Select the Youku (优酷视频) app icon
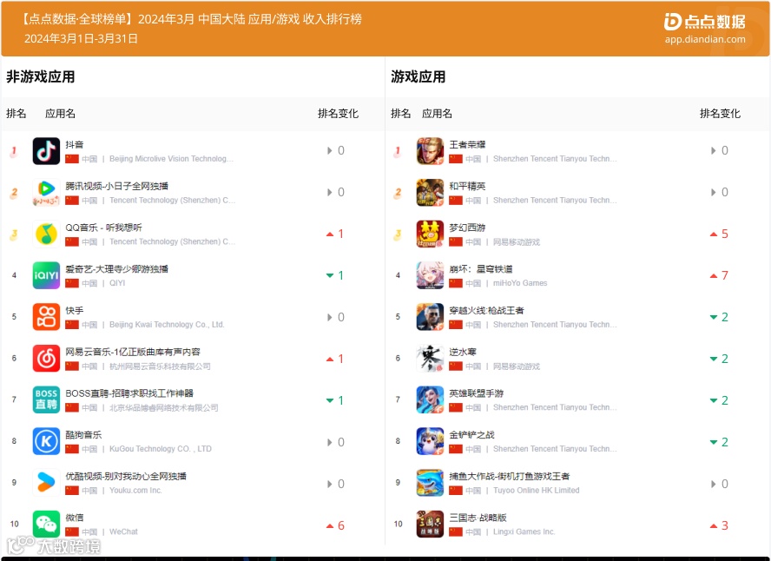771x561 pixels. pyautogui.click(x=46, y=483)
